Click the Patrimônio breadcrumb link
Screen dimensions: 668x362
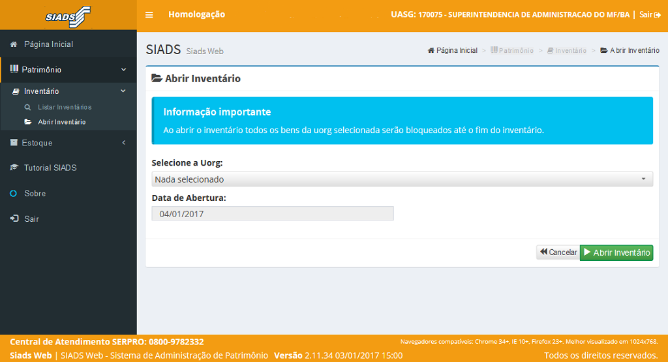(x=512, y=50)
